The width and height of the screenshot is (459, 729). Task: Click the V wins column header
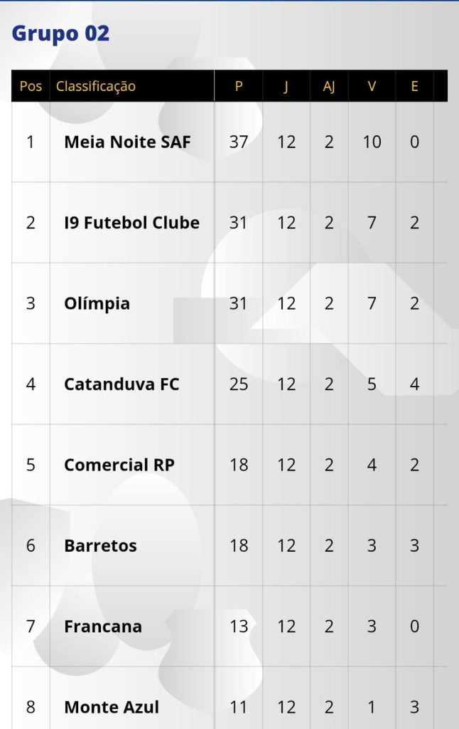(372, 86)
